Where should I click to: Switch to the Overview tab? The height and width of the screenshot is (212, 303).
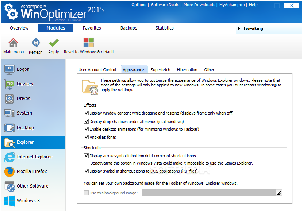(x=19, y=28)
